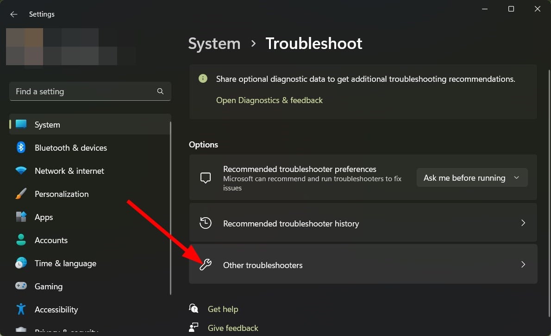Screen dimensions: 551x336
Task: Click the Apps icon in sidebar
Action: pyautogui.click(x=21, y=217)
